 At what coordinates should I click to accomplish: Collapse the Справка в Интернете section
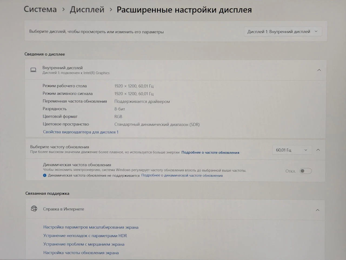tap(318, 210)
